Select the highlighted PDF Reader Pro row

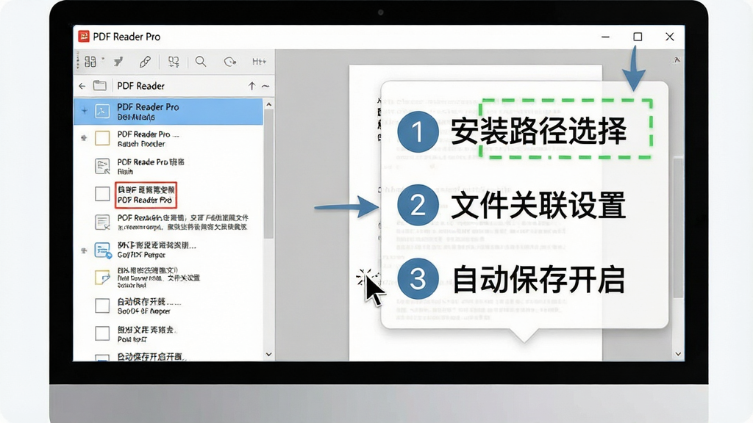pos(168,112)
